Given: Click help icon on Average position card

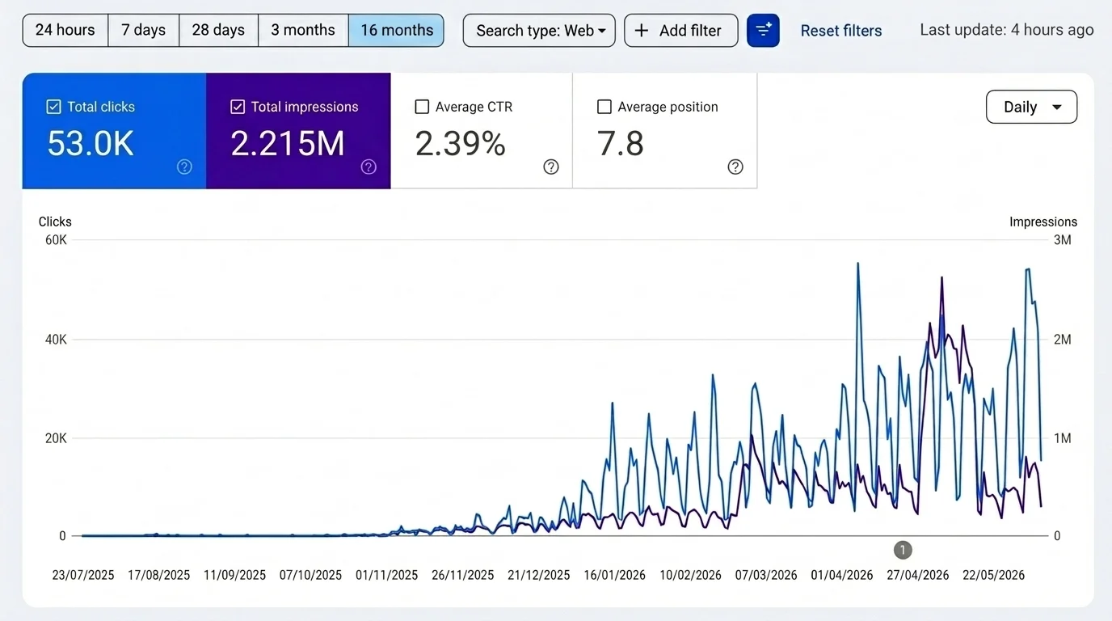Looking at the screenshot, I should [x=735, y=167].
